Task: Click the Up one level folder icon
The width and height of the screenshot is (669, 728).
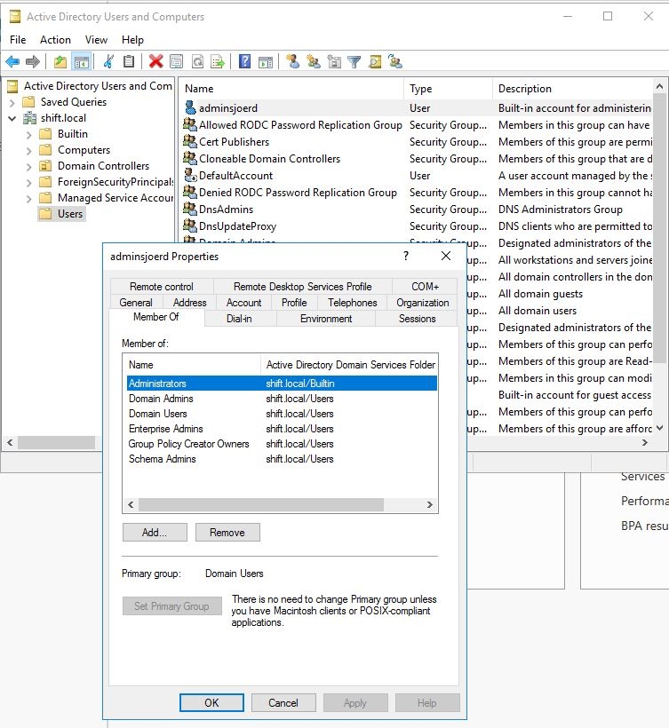Action: (x=60, y=61)
